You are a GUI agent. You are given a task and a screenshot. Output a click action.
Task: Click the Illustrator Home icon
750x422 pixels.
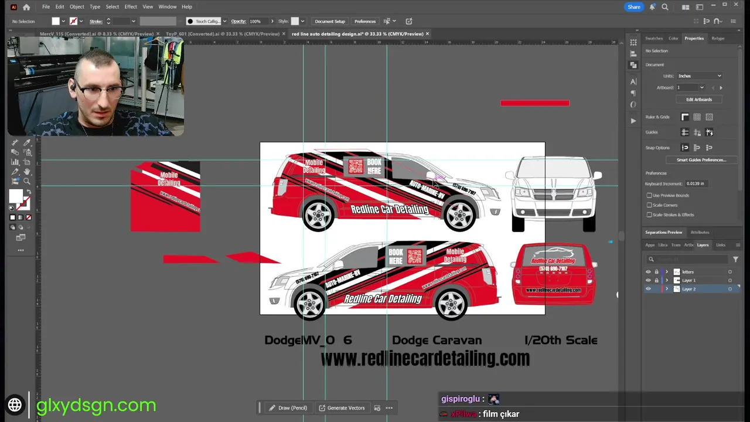click(26, 7)
